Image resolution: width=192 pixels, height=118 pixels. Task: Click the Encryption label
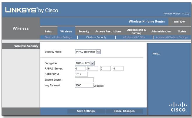(51, 63)
